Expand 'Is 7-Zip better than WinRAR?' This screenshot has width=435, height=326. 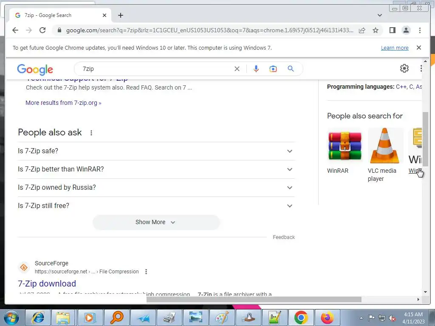pos(156,169)
